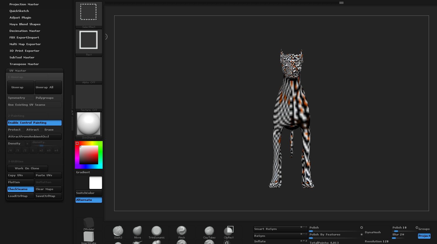
Task: Open the SubTool Master menu item
Action: coord(22,58)
